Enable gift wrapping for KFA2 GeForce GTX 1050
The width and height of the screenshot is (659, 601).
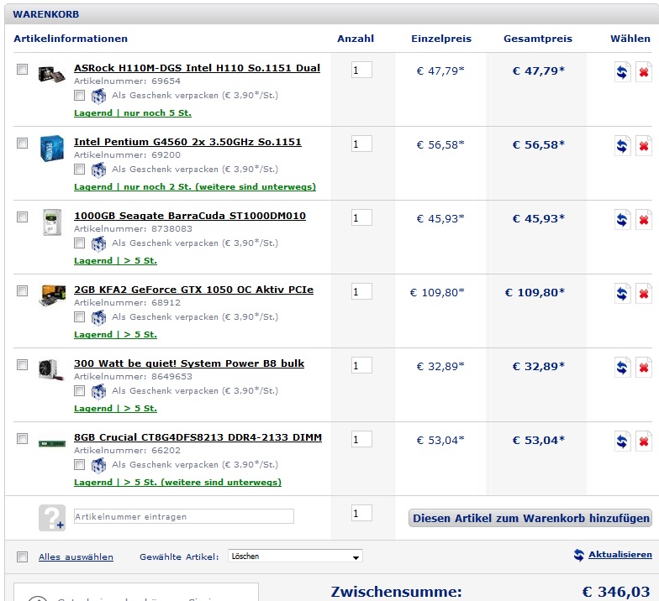[x=79, y=317]
